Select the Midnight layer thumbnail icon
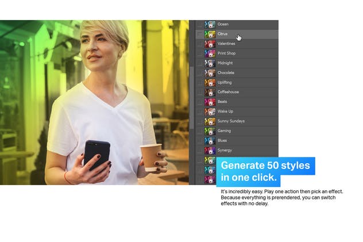 (210, 63)
